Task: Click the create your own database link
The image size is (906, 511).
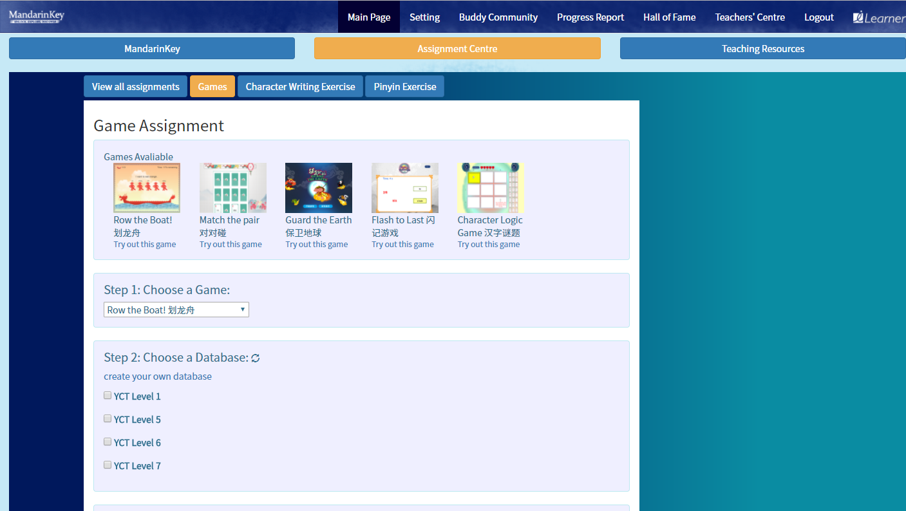Action: (158, 376)
